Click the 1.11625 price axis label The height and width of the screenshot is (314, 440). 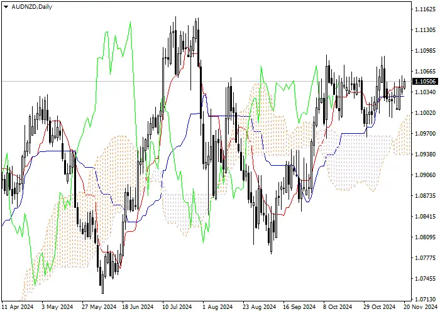pos(425,9)
